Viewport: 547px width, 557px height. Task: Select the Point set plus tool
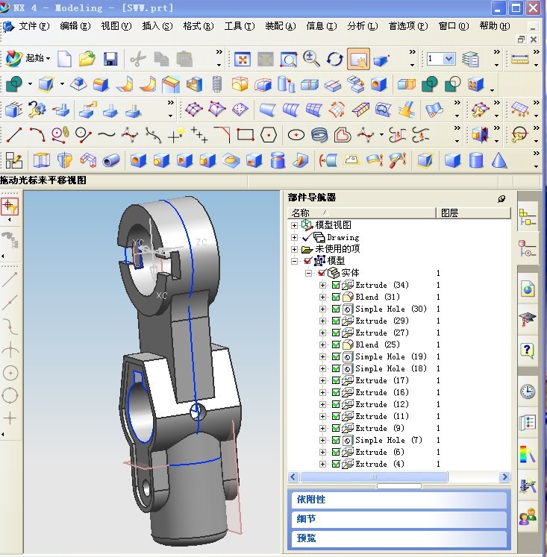[x=199, y=135]
